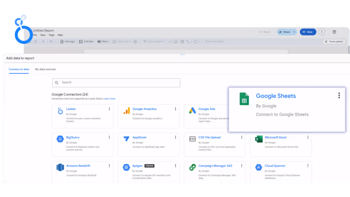Open the three-dot menu on Looker connector
Screen dimensions: 350x197
[x=109, y=109]
